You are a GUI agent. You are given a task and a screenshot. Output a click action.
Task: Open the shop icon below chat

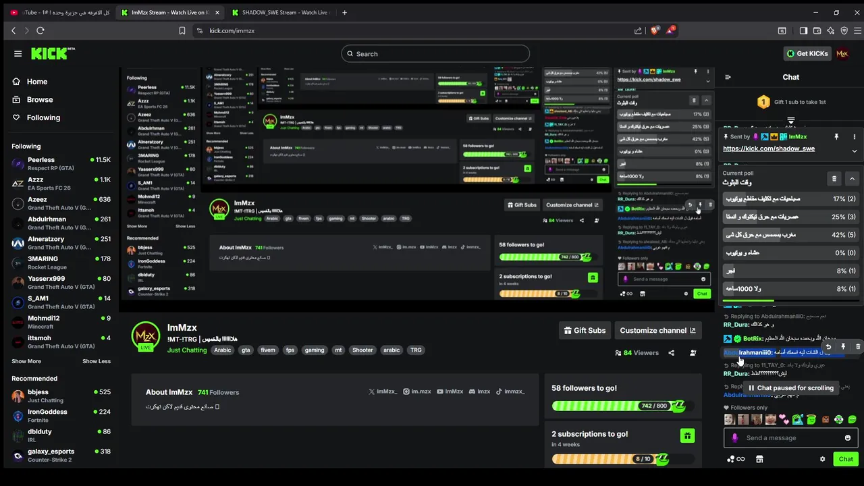point(759,459)
